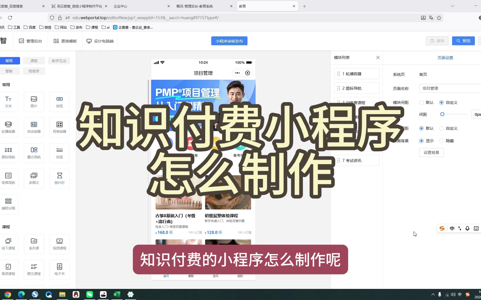Open the phone preview's three-dot menu
The image size is (481, 300).
pos(237,73)
